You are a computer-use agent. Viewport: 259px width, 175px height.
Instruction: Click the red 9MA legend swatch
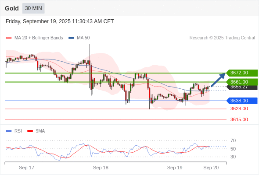[x=30, y=131]
